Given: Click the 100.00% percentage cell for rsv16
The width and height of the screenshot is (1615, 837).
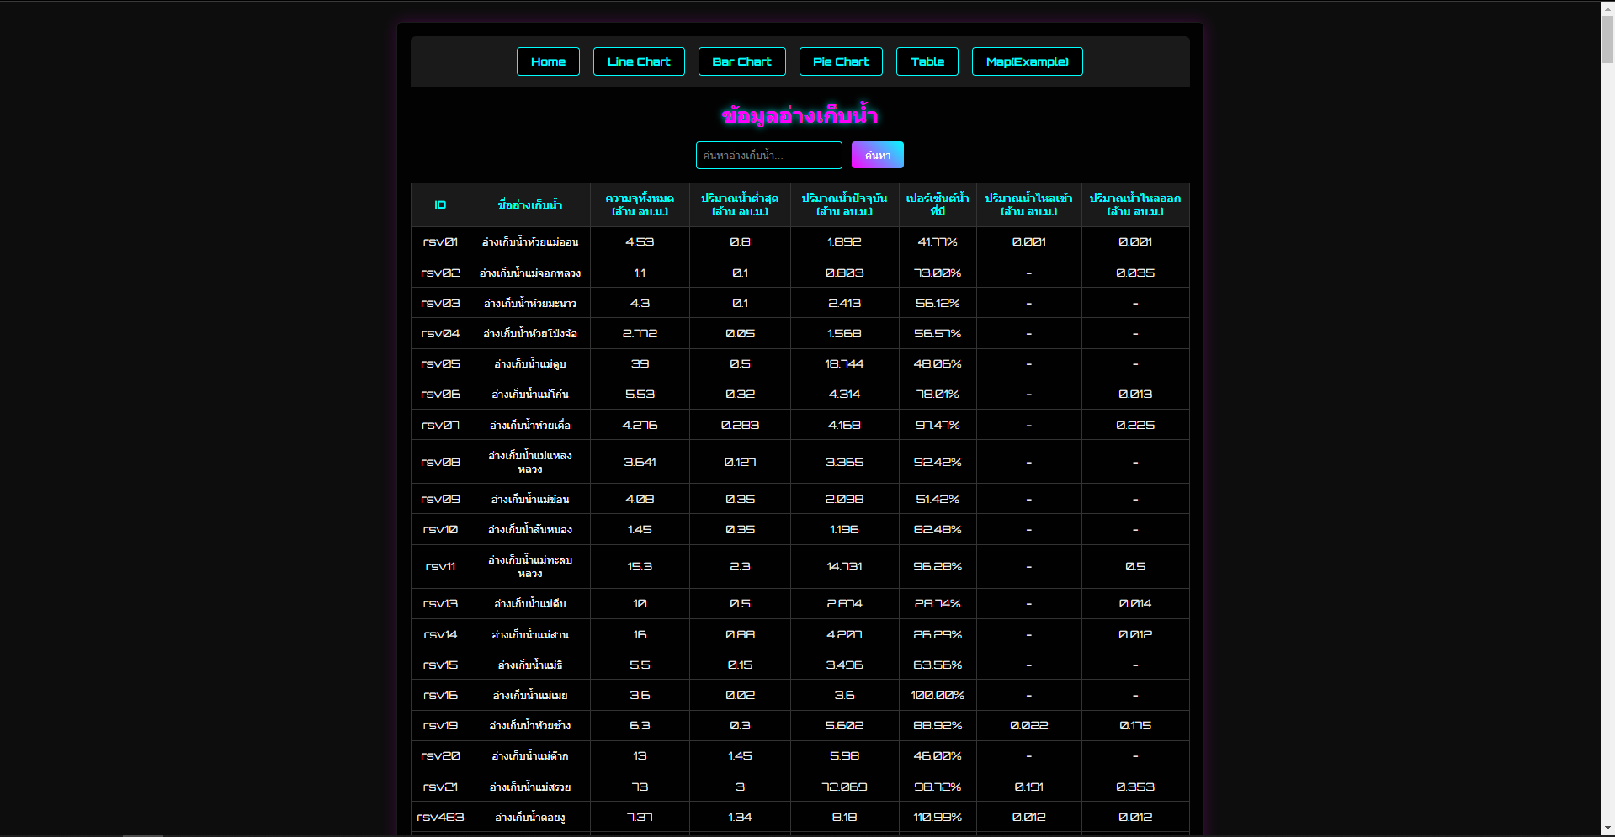Looking at the screenshot, I should (x=938, y=696).
